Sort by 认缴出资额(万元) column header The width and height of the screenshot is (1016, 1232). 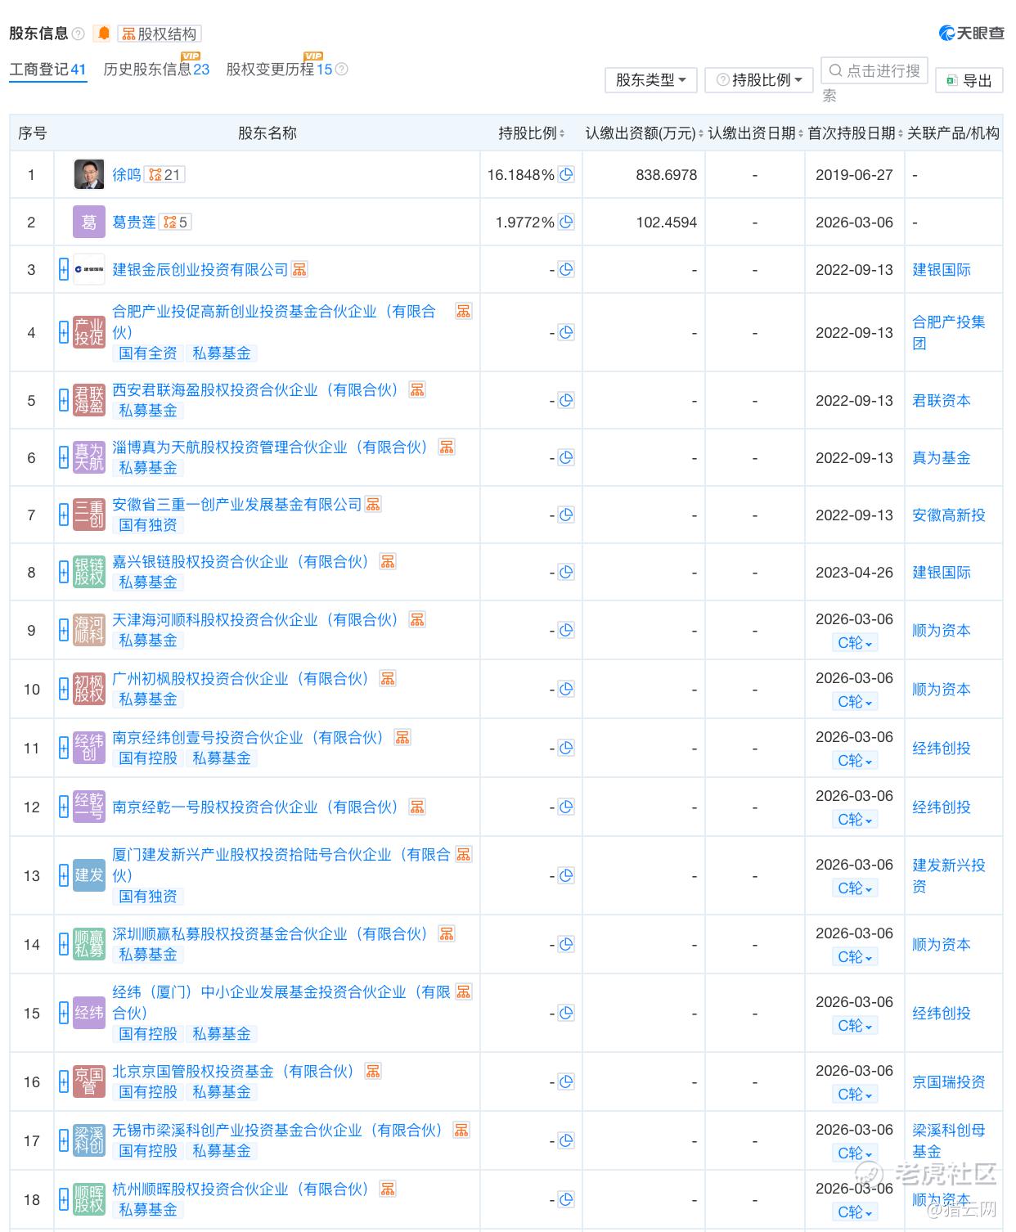pos(644,133)
